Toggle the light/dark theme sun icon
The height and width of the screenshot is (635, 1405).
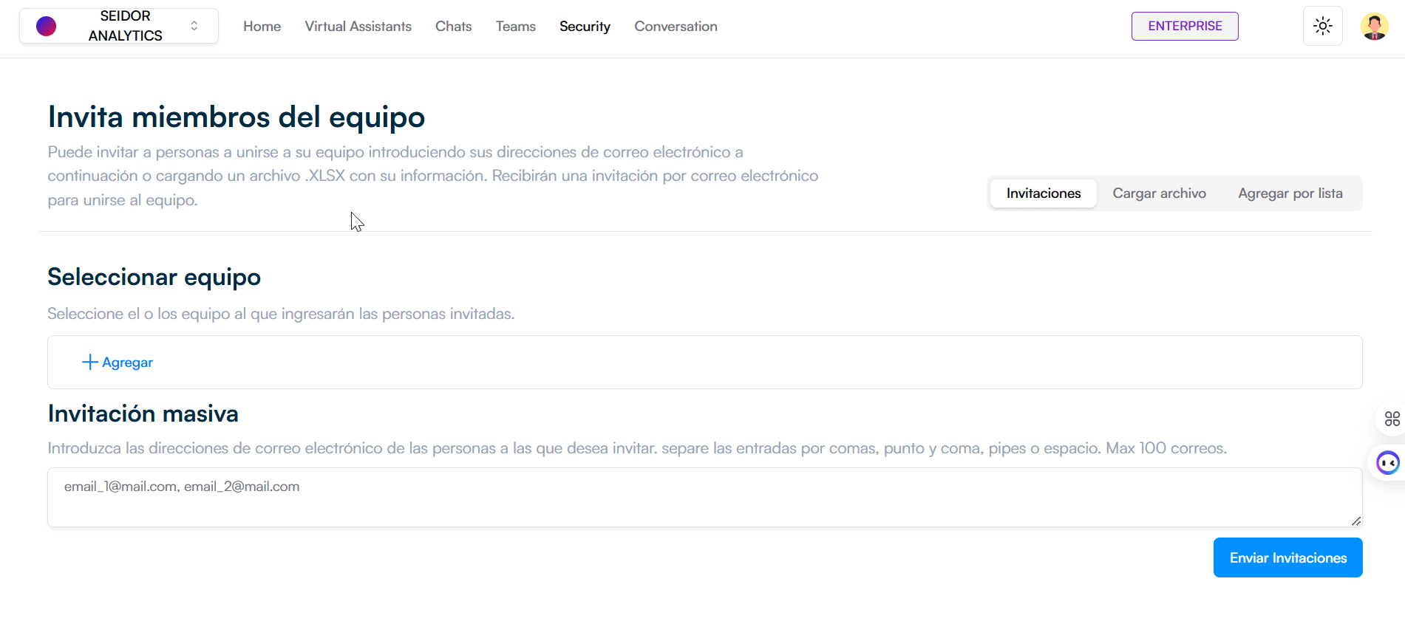pos(1322,26)
